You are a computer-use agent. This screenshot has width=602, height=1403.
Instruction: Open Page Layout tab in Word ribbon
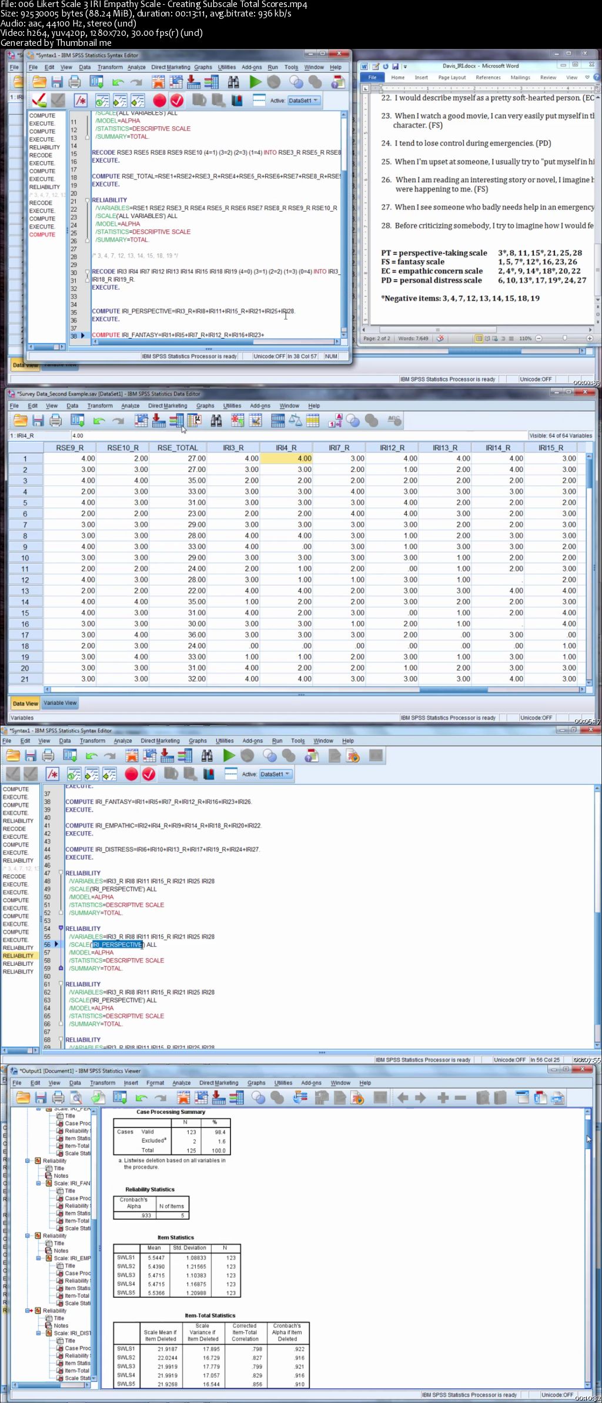coord(452,78)
